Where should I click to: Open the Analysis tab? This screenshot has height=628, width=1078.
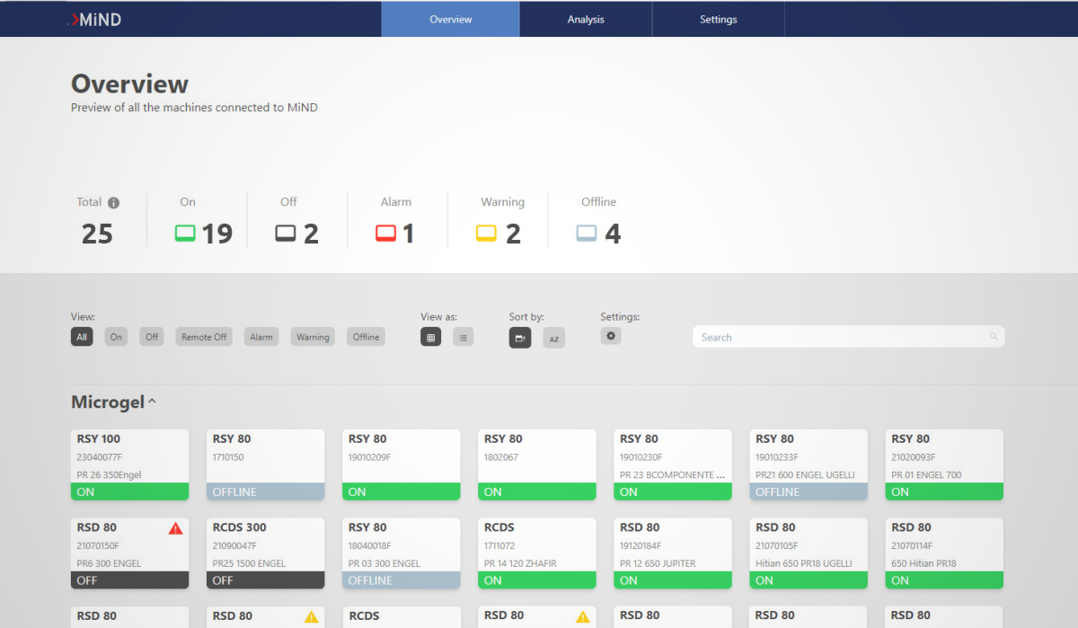click(x=586, y=19)
